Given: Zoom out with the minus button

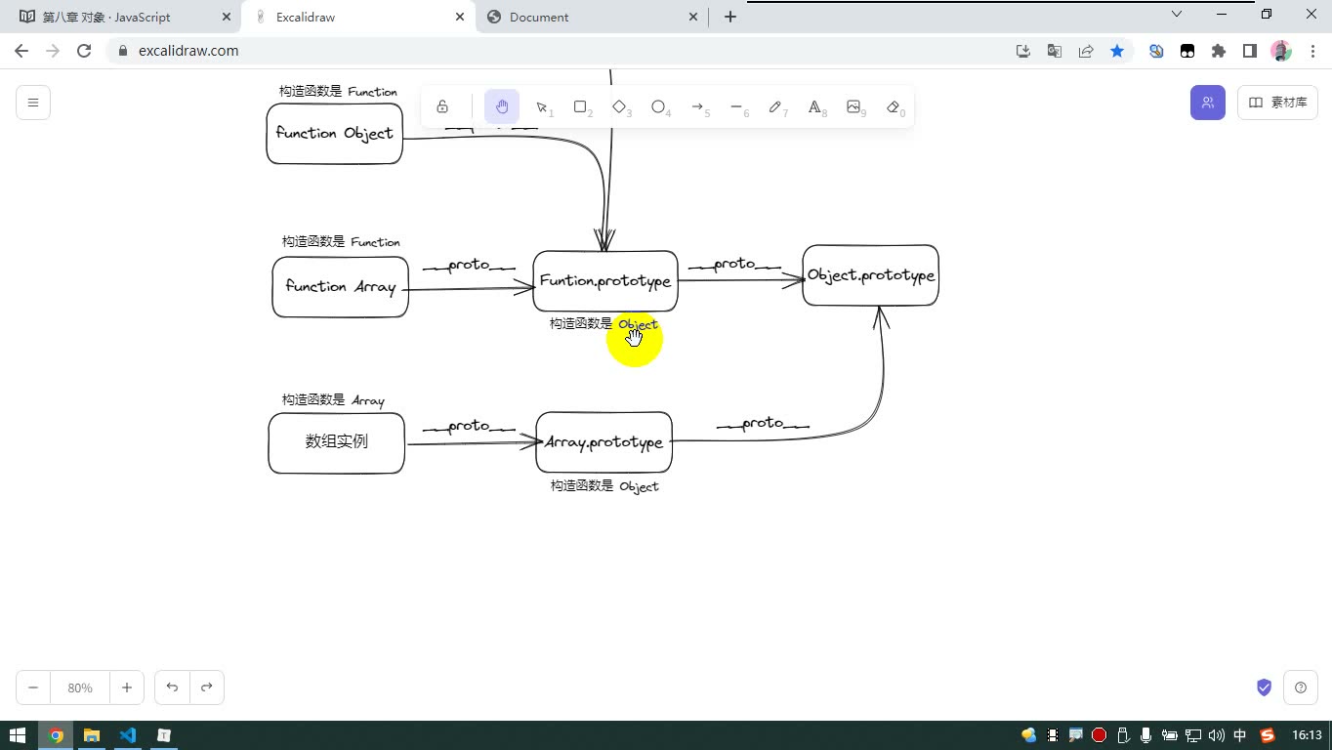Looking at the screenshot, I should [33, 687].
